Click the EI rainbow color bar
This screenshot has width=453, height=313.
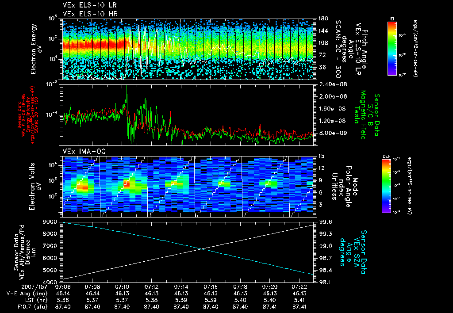coord(392,48)
